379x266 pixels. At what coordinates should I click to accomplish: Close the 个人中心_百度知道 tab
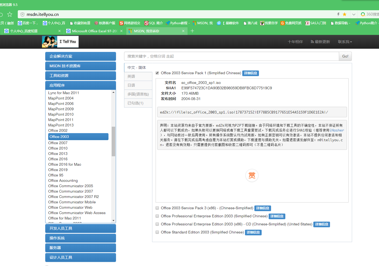point(59,31)
